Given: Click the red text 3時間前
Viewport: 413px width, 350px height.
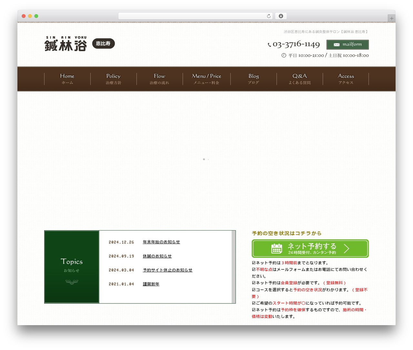Looking at the screenshot, I should click(289, 263).
